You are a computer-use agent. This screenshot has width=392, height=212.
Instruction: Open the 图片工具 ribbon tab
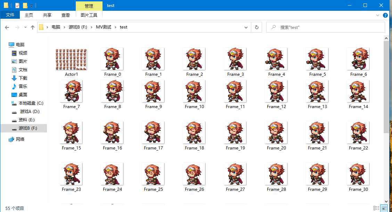click(89, 15)
